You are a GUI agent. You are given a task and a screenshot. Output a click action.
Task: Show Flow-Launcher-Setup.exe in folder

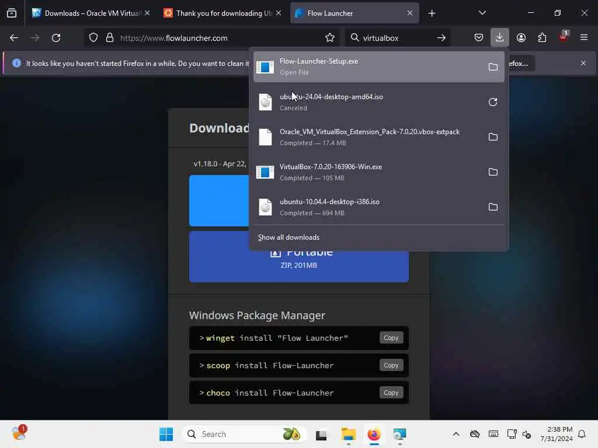click(x=493, y=67)
